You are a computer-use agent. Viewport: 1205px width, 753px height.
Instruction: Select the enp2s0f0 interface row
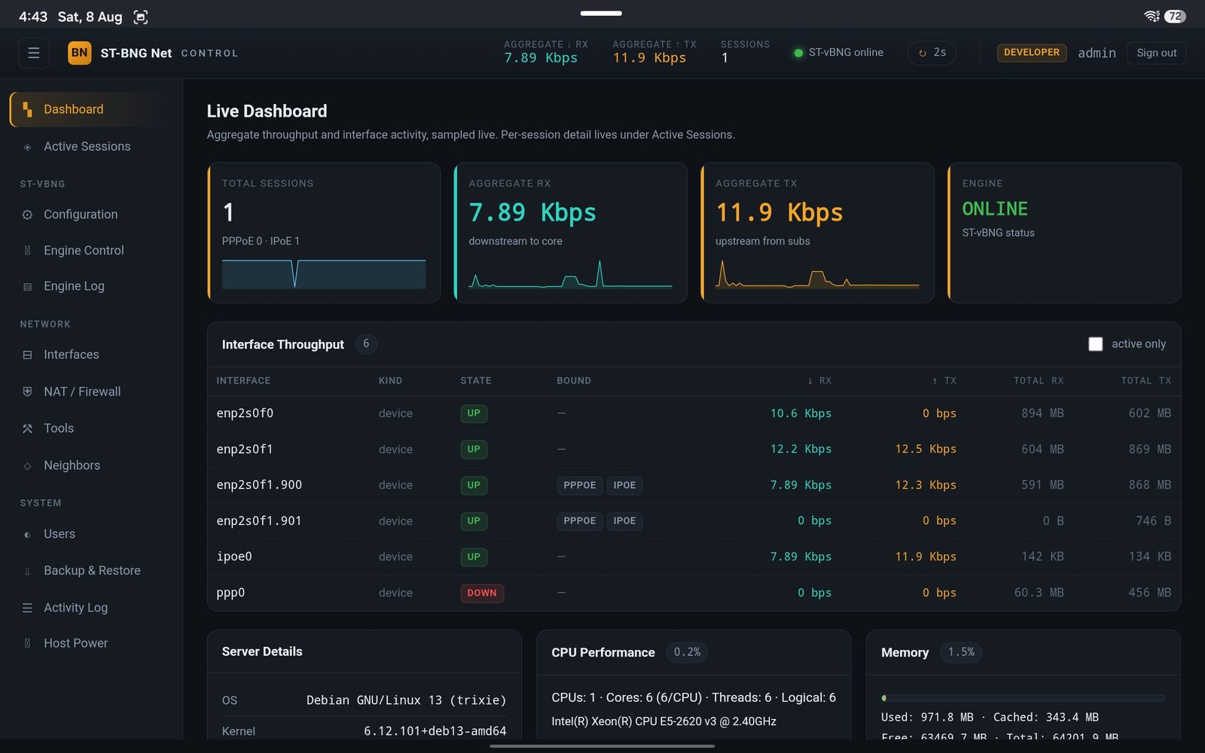coord(694,413)
